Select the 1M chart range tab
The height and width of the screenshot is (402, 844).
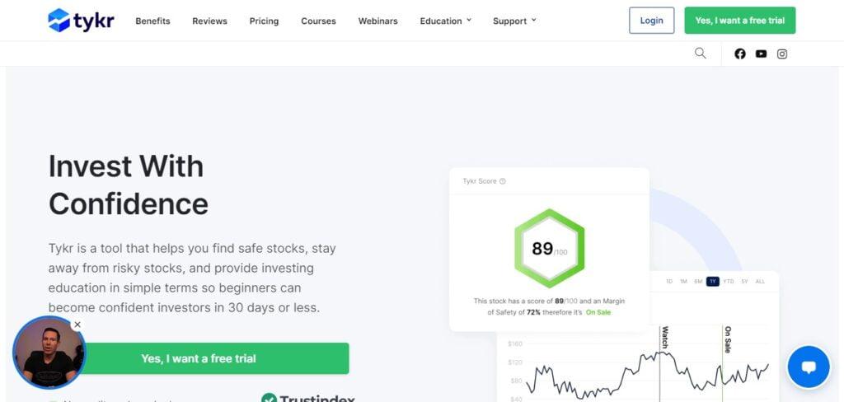(683, 282)
